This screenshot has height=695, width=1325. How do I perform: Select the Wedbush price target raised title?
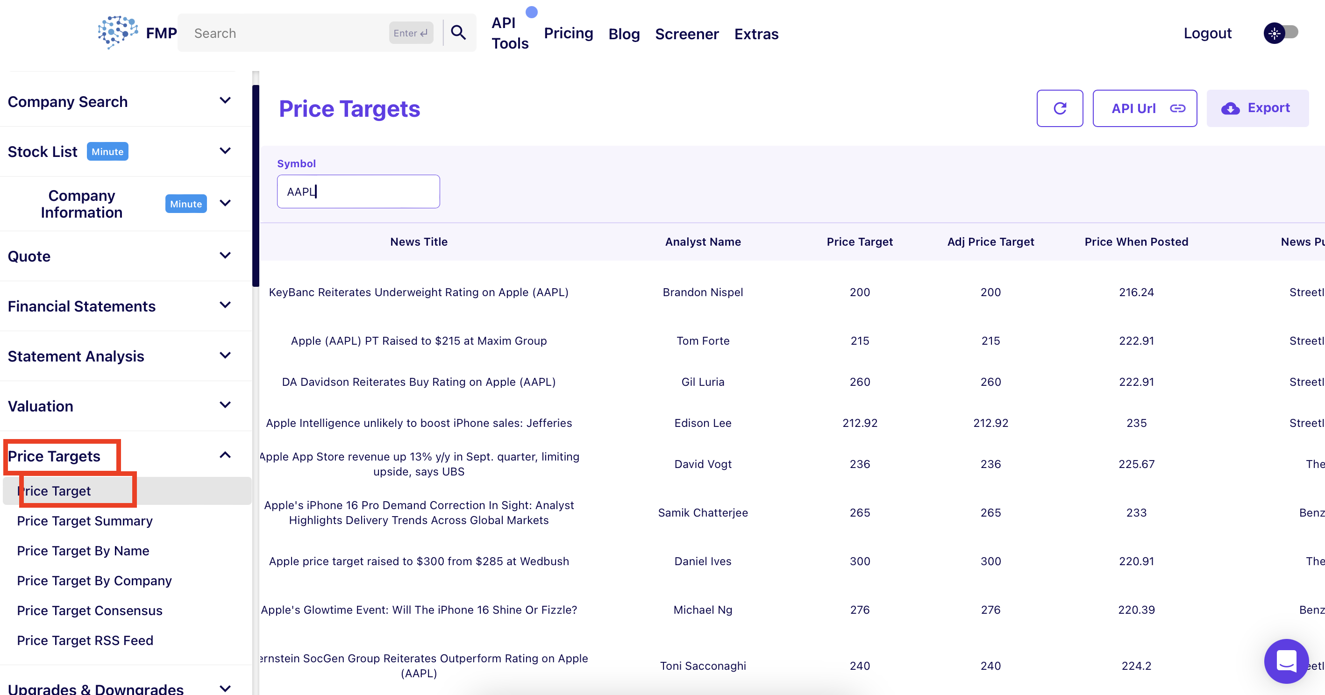(x=419, y=561)
